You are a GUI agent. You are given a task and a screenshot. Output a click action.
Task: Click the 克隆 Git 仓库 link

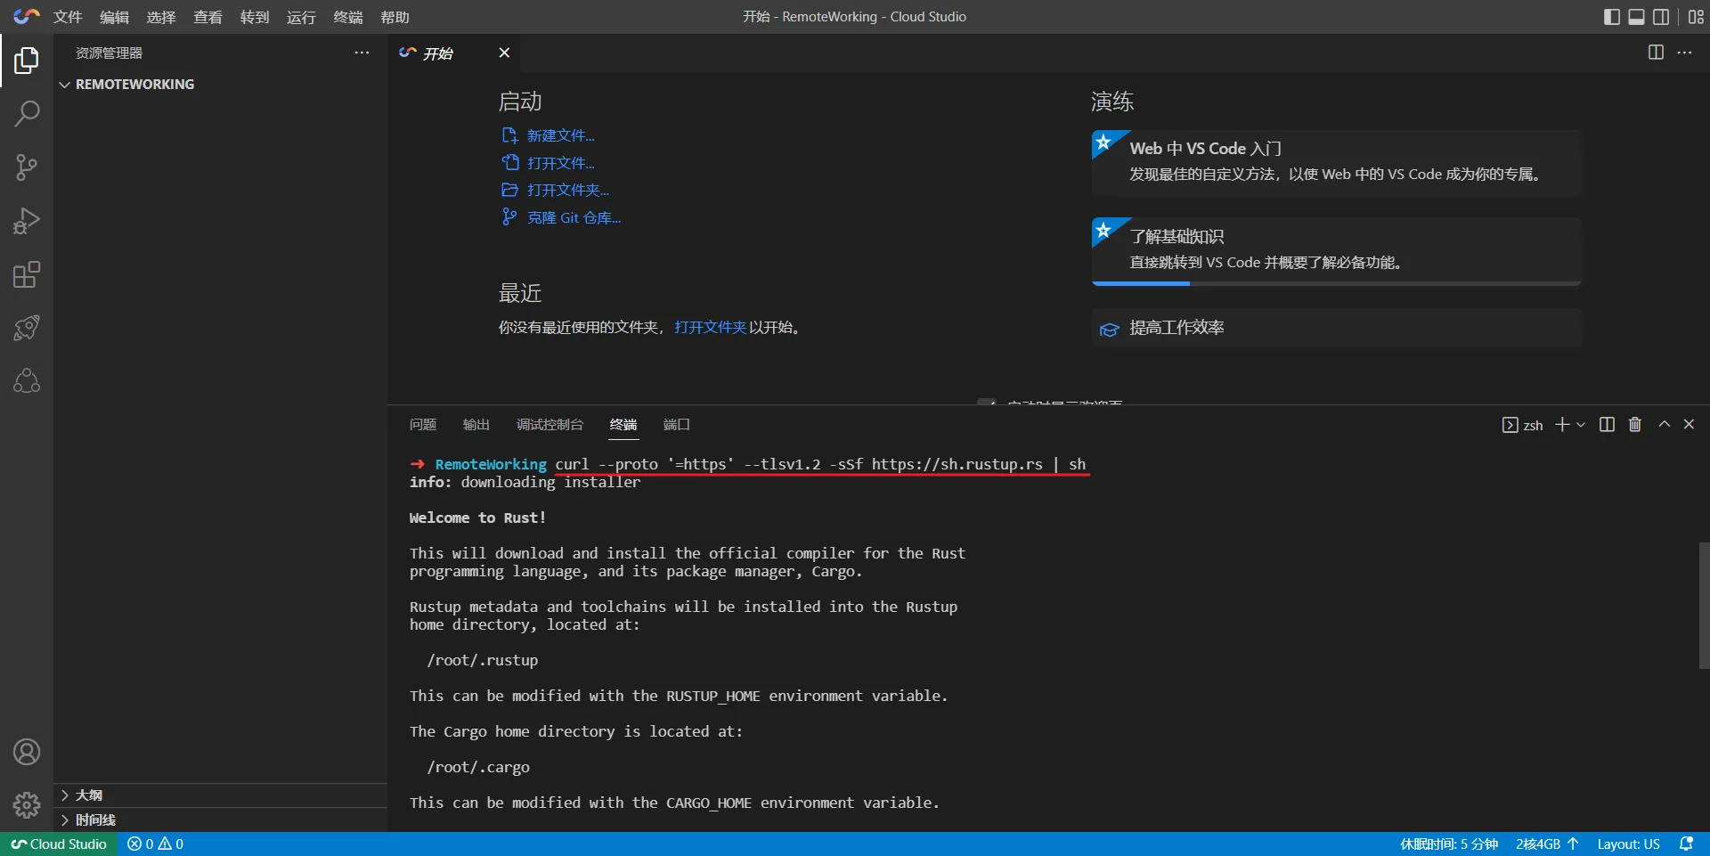[574, 217]
